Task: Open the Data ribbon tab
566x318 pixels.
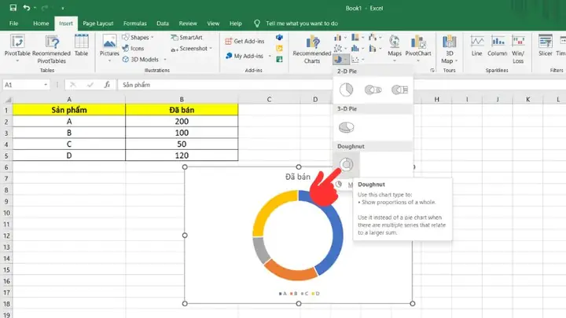Action: point(163,24)
